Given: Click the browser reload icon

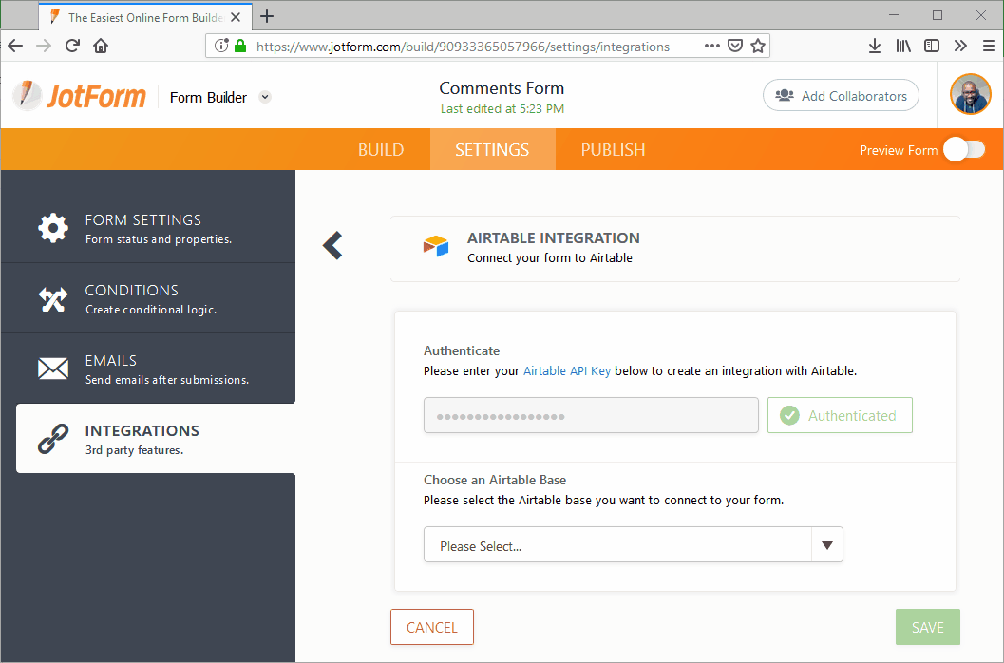Looking at the screenshot, I should tap(72, 46).
